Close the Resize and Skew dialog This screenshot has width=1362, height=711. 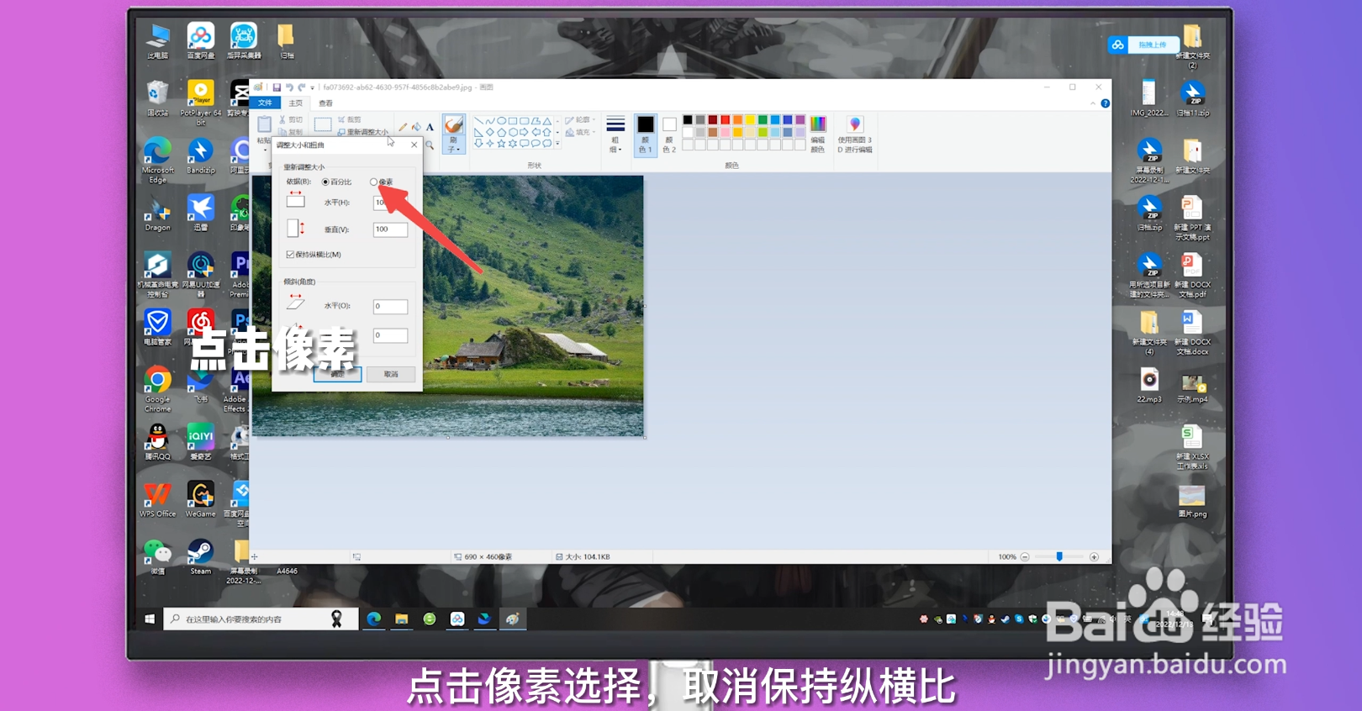click(414, 145)
